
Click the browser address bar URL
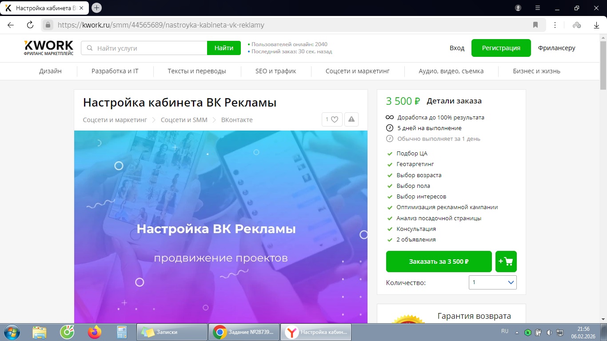point(161,25)
